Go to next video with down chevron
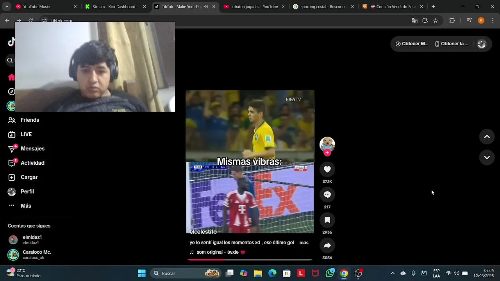 [487, 157]
